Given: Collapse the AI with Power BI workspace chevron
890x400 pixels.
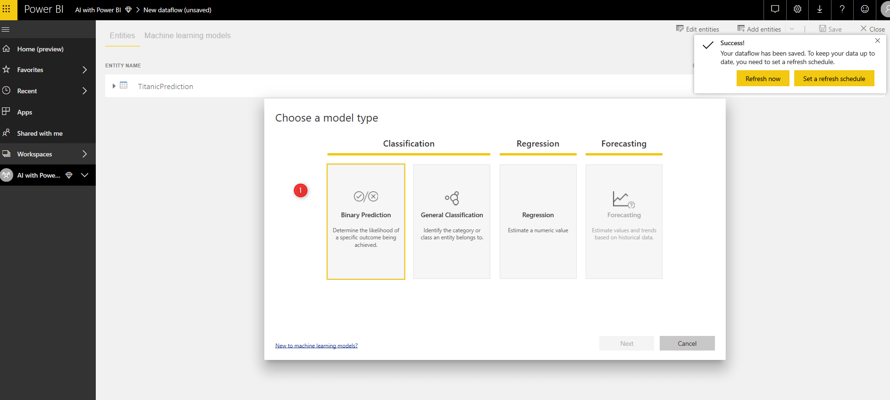Looking at the screenshot, I should pos(84,175).
